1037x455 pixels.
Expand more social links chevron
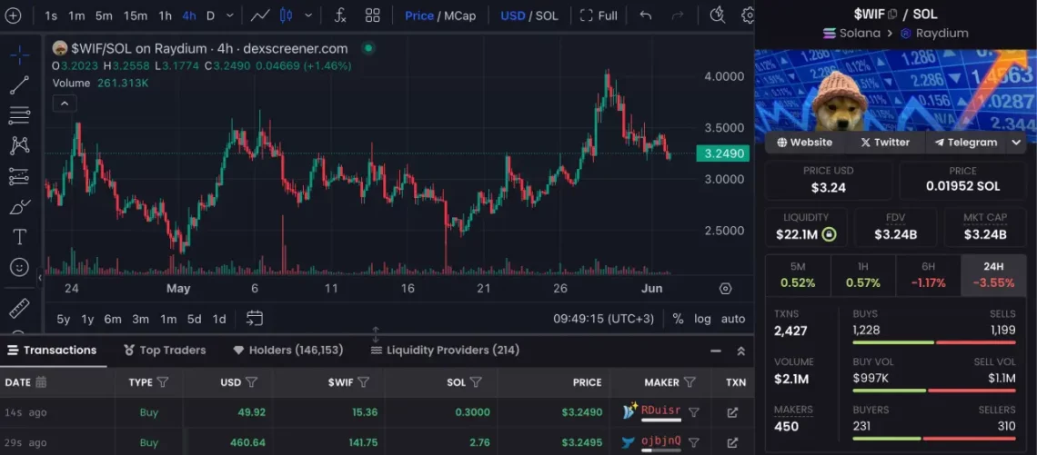tap(1016, 142)
